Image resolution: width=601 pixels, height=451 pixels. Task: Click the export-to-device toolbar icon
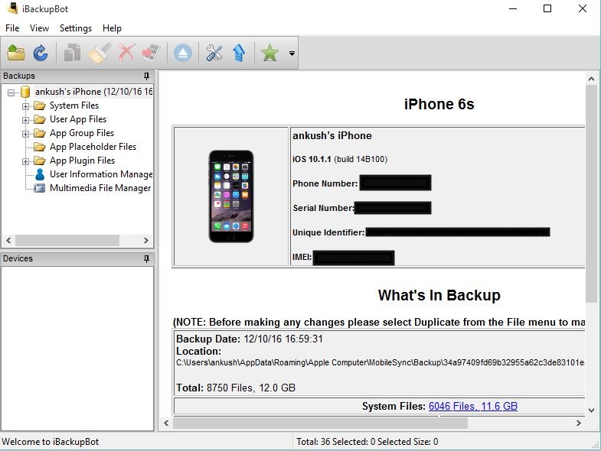point(151,53)
